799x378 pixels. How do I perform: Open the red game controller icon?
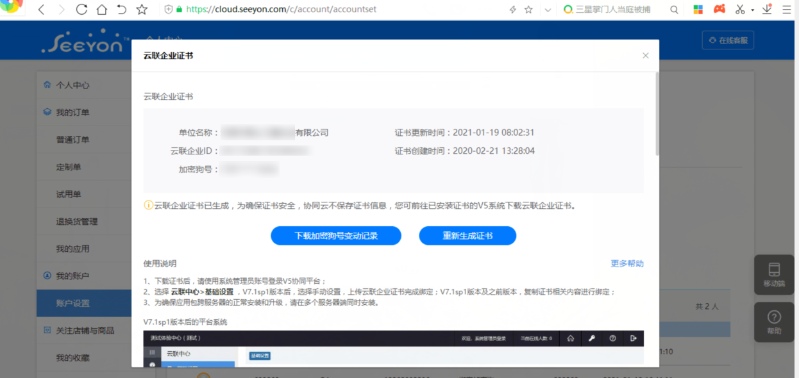pyautogui.click(x=719, y=10)
